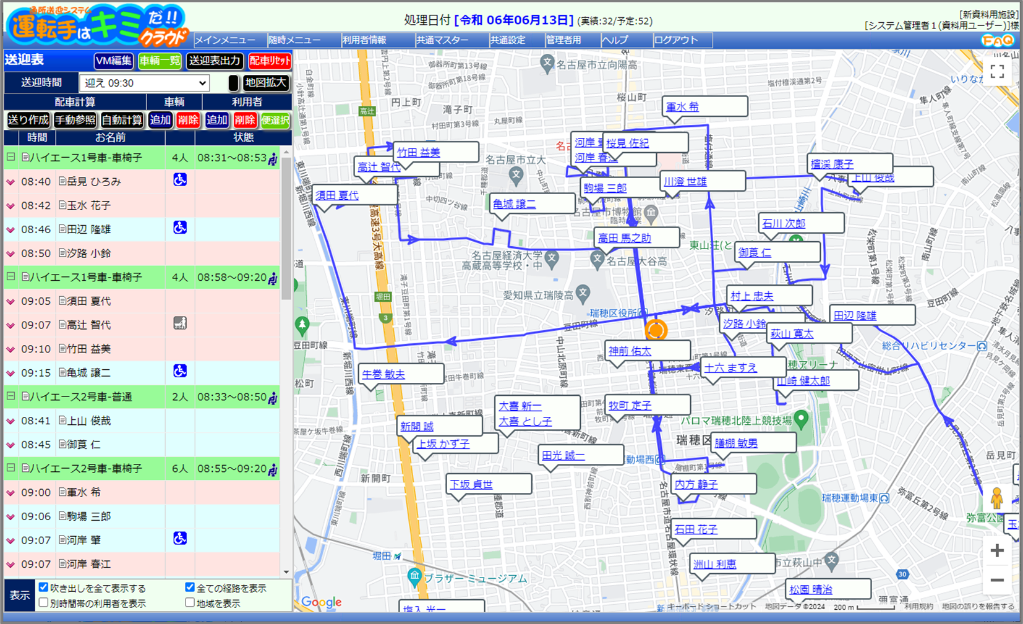Click document icon beside 汐路 小鈴
Image resolution: width=1023 pixels, height=624 pixels.
[62, 252]
